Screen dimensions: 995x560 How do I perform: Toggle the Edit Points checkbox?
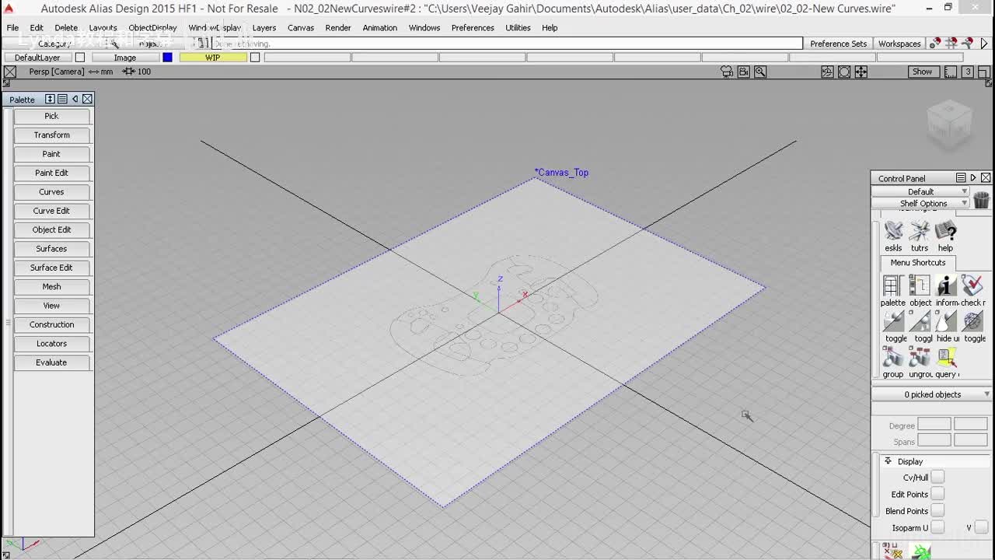[938, 494]
